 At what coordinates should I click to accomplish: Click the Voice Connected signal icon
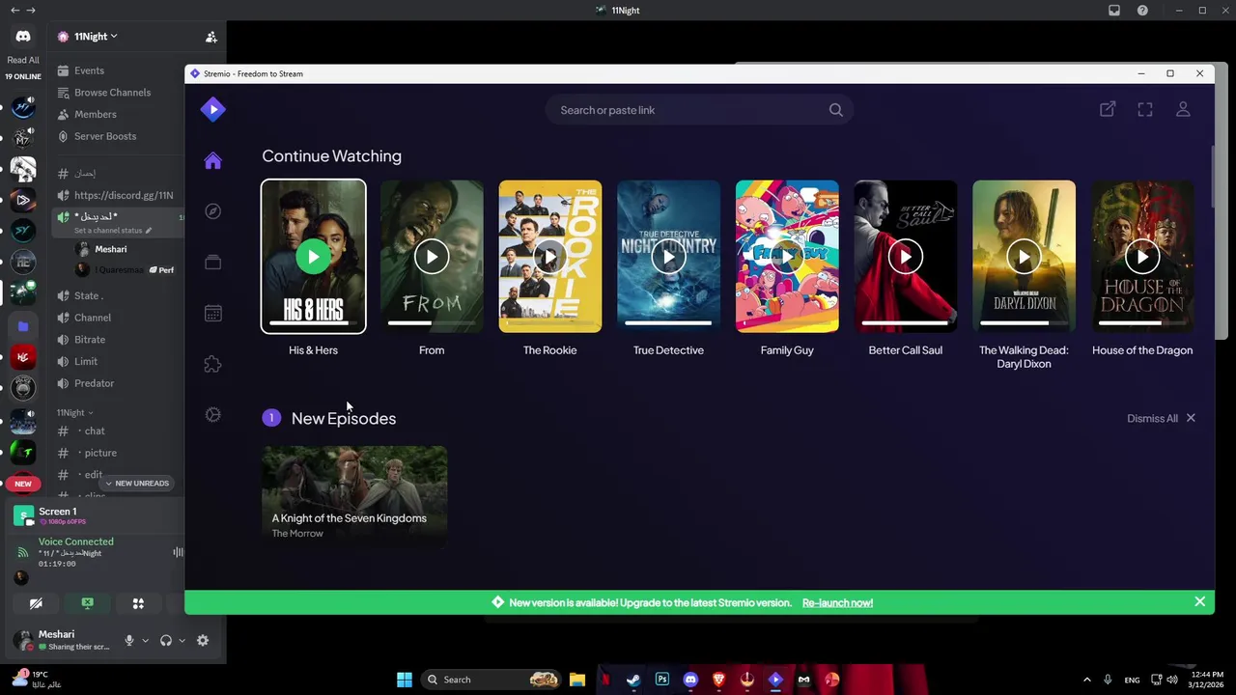click(x=22, y=553)
